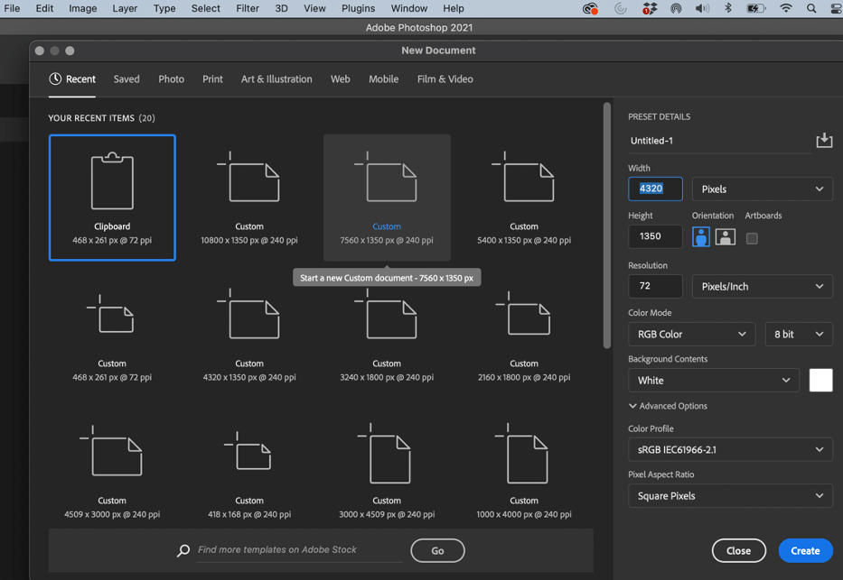Open the 8 bit depth dropdown
843x580 pixels.
coord(799,334)
